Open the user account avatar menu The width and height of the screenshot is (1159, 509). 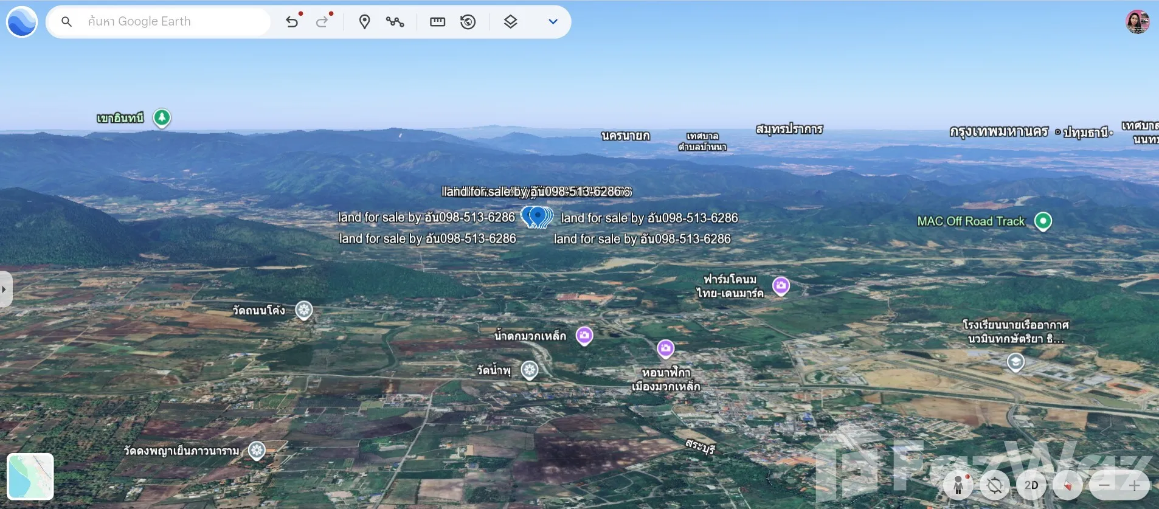[1137, 22]
